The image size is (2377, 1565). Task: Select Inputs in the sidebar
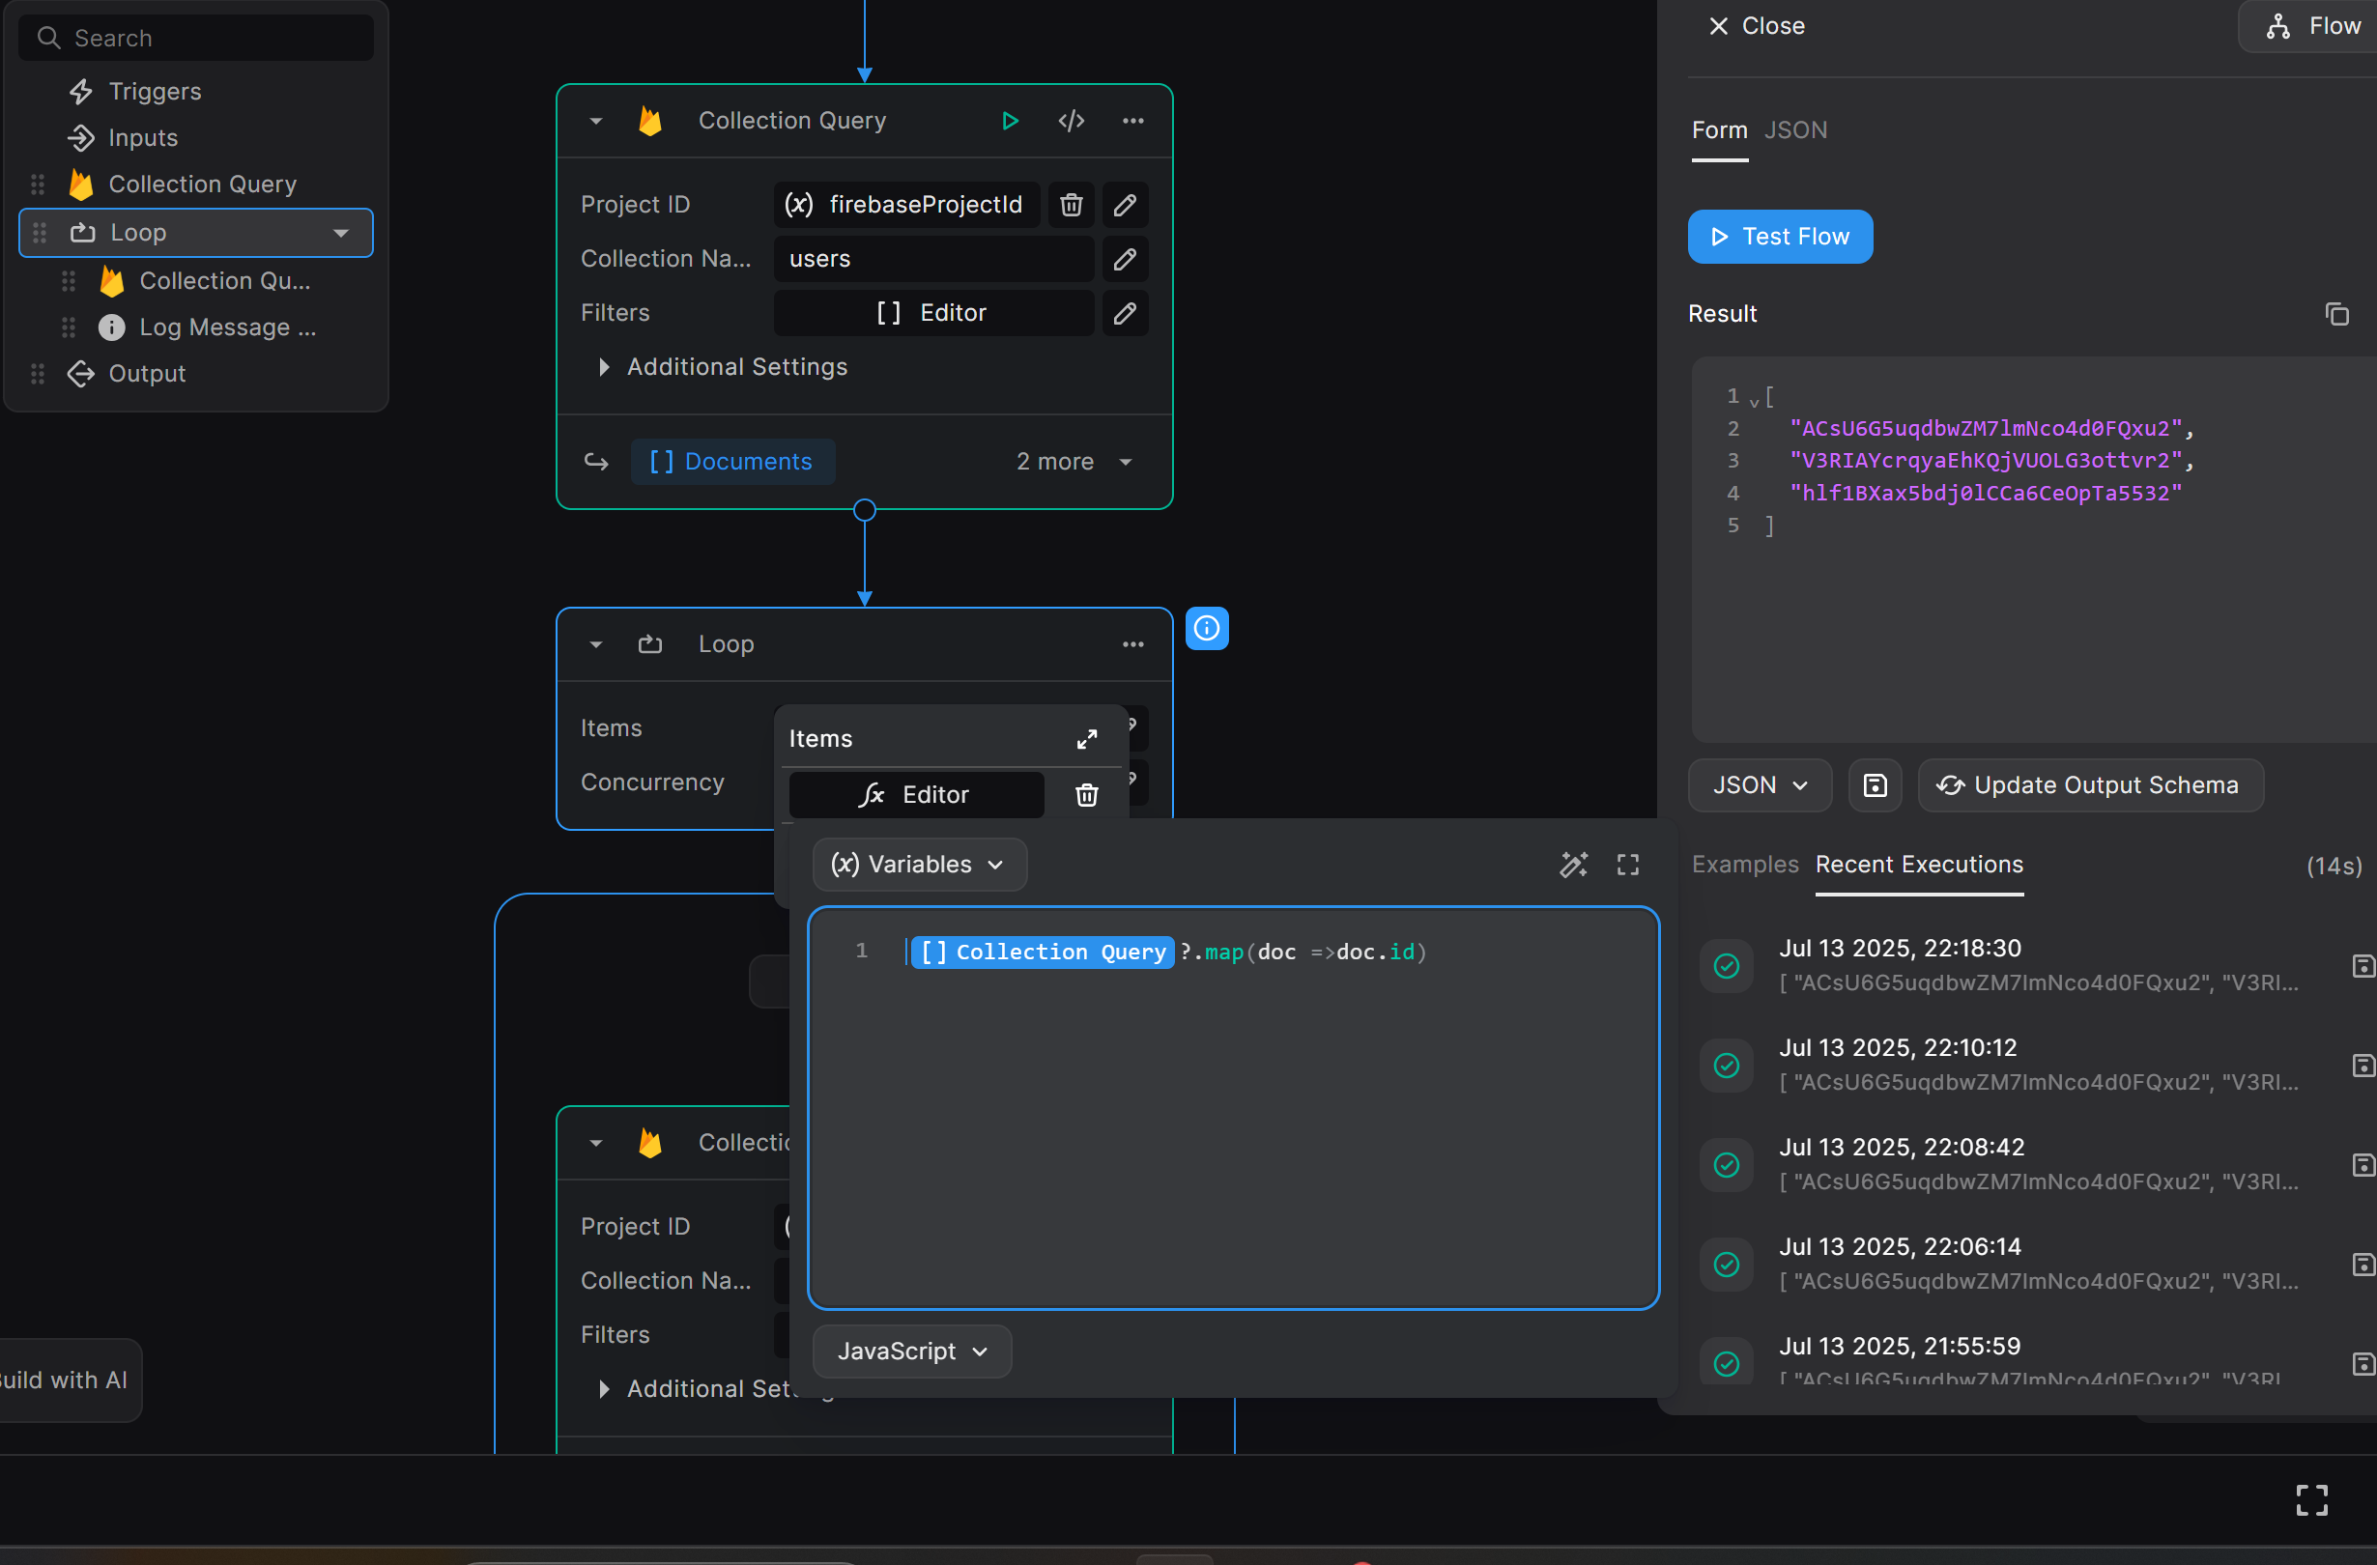(x=143, y=138)
